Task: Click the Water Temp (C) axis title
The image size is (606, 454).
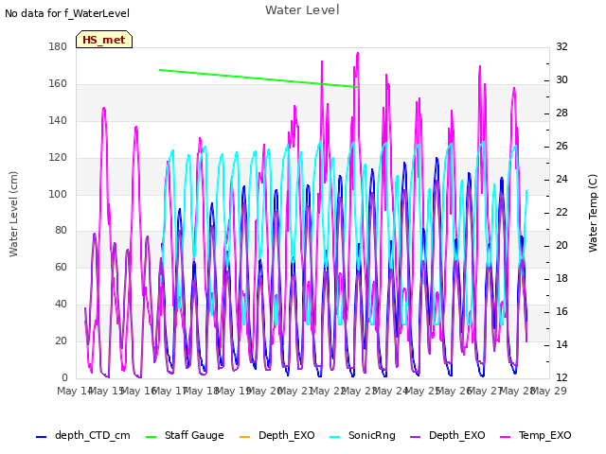Action: [593, 213]
